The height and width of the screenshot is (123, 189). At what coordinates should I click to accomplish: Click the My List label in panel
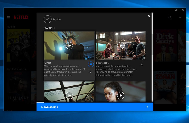[57, 19]
